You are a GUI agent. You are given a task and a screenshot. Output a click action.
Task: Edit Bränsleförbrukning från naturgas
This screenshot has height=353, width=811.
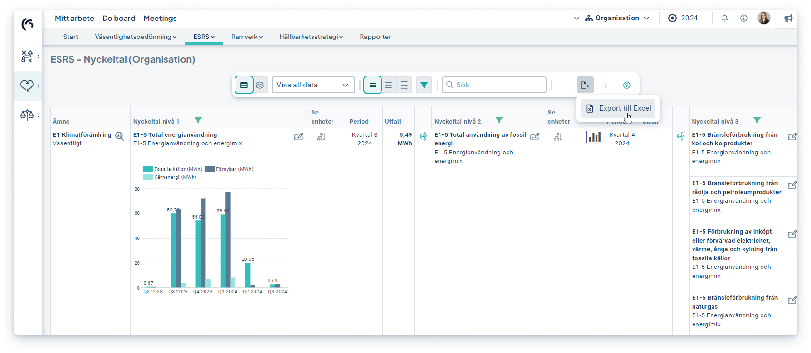click(792, 300)
